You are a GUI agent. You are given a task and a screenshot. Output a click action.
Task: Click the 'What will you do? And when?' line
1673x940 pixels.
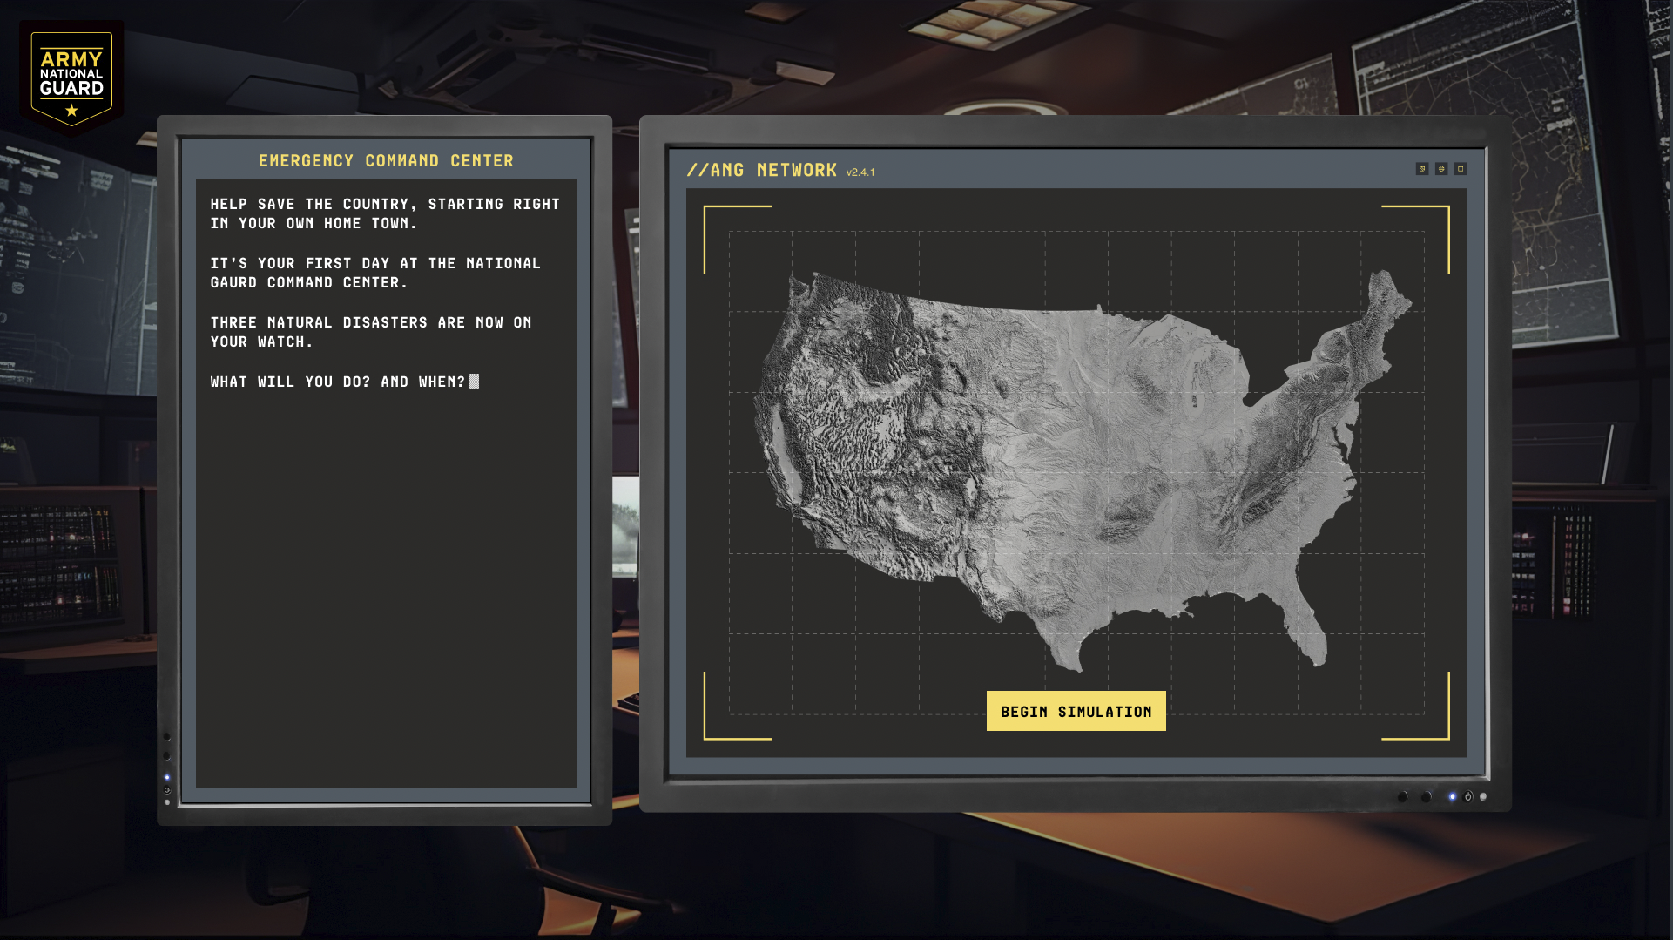coord(338,382)
